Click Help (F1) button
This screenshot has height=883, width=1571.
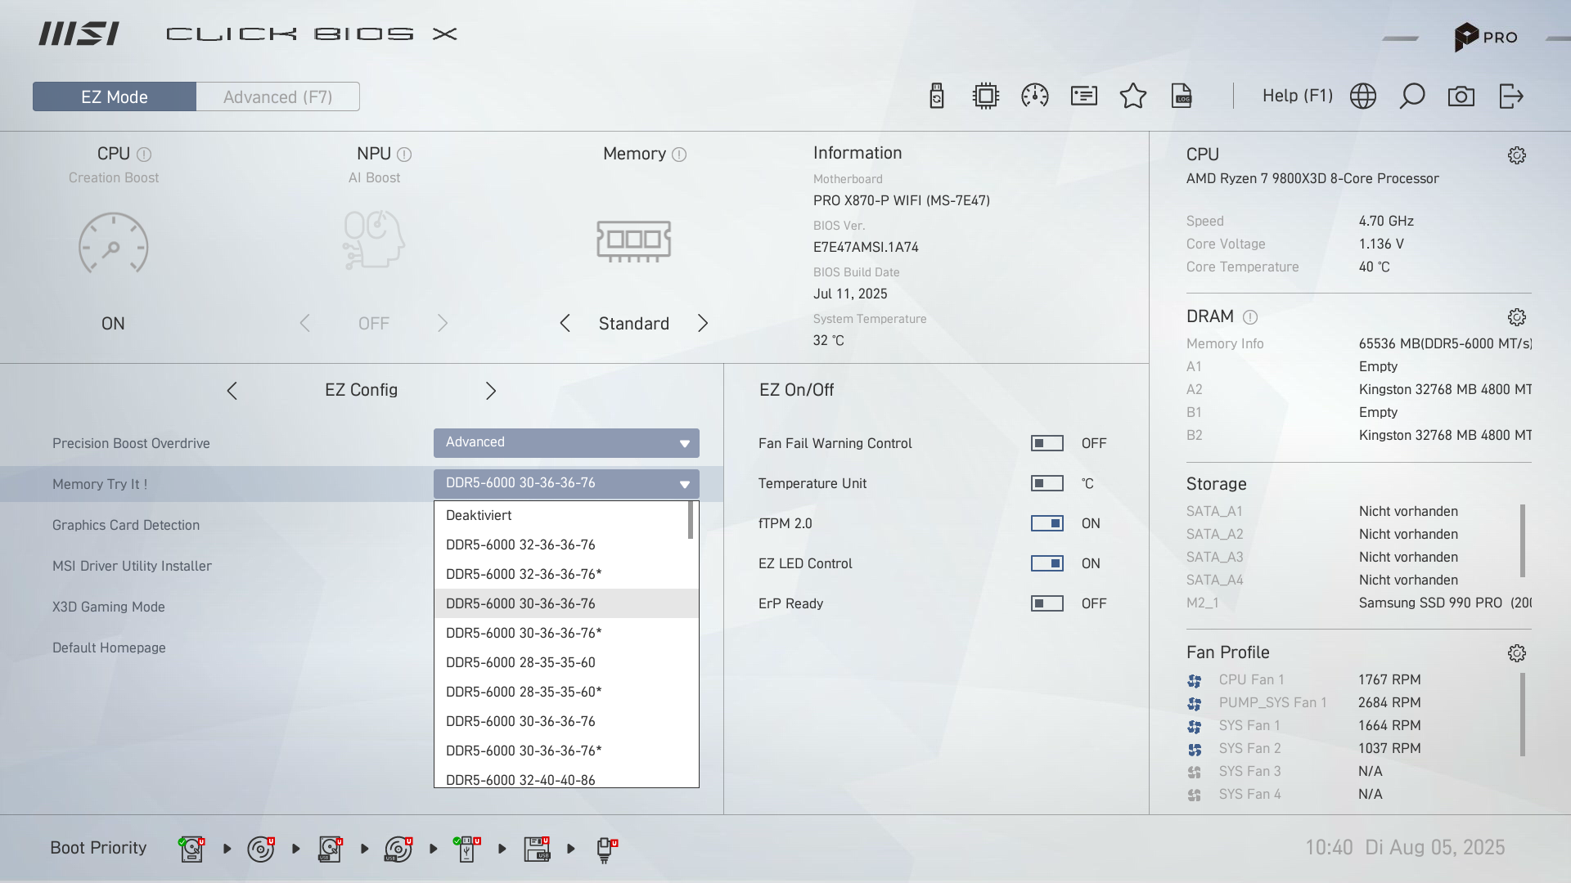coord(1297,96)
